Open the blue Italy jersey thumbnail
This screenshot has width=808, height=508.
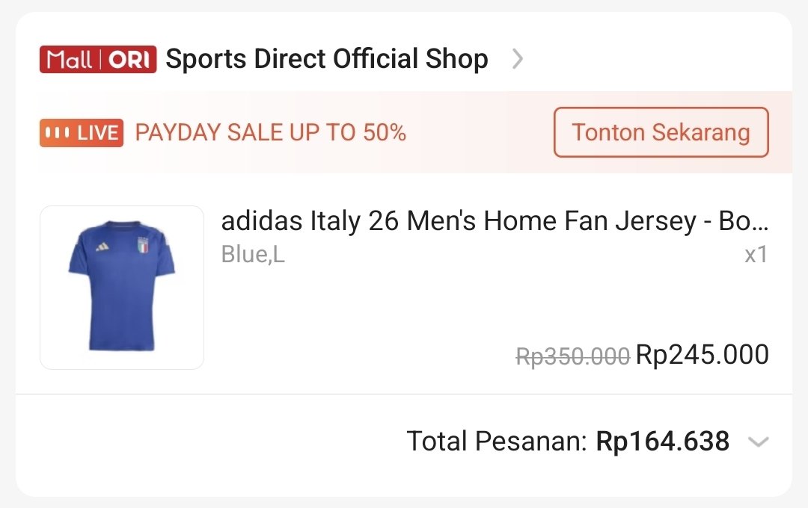(x=122, y=287)
